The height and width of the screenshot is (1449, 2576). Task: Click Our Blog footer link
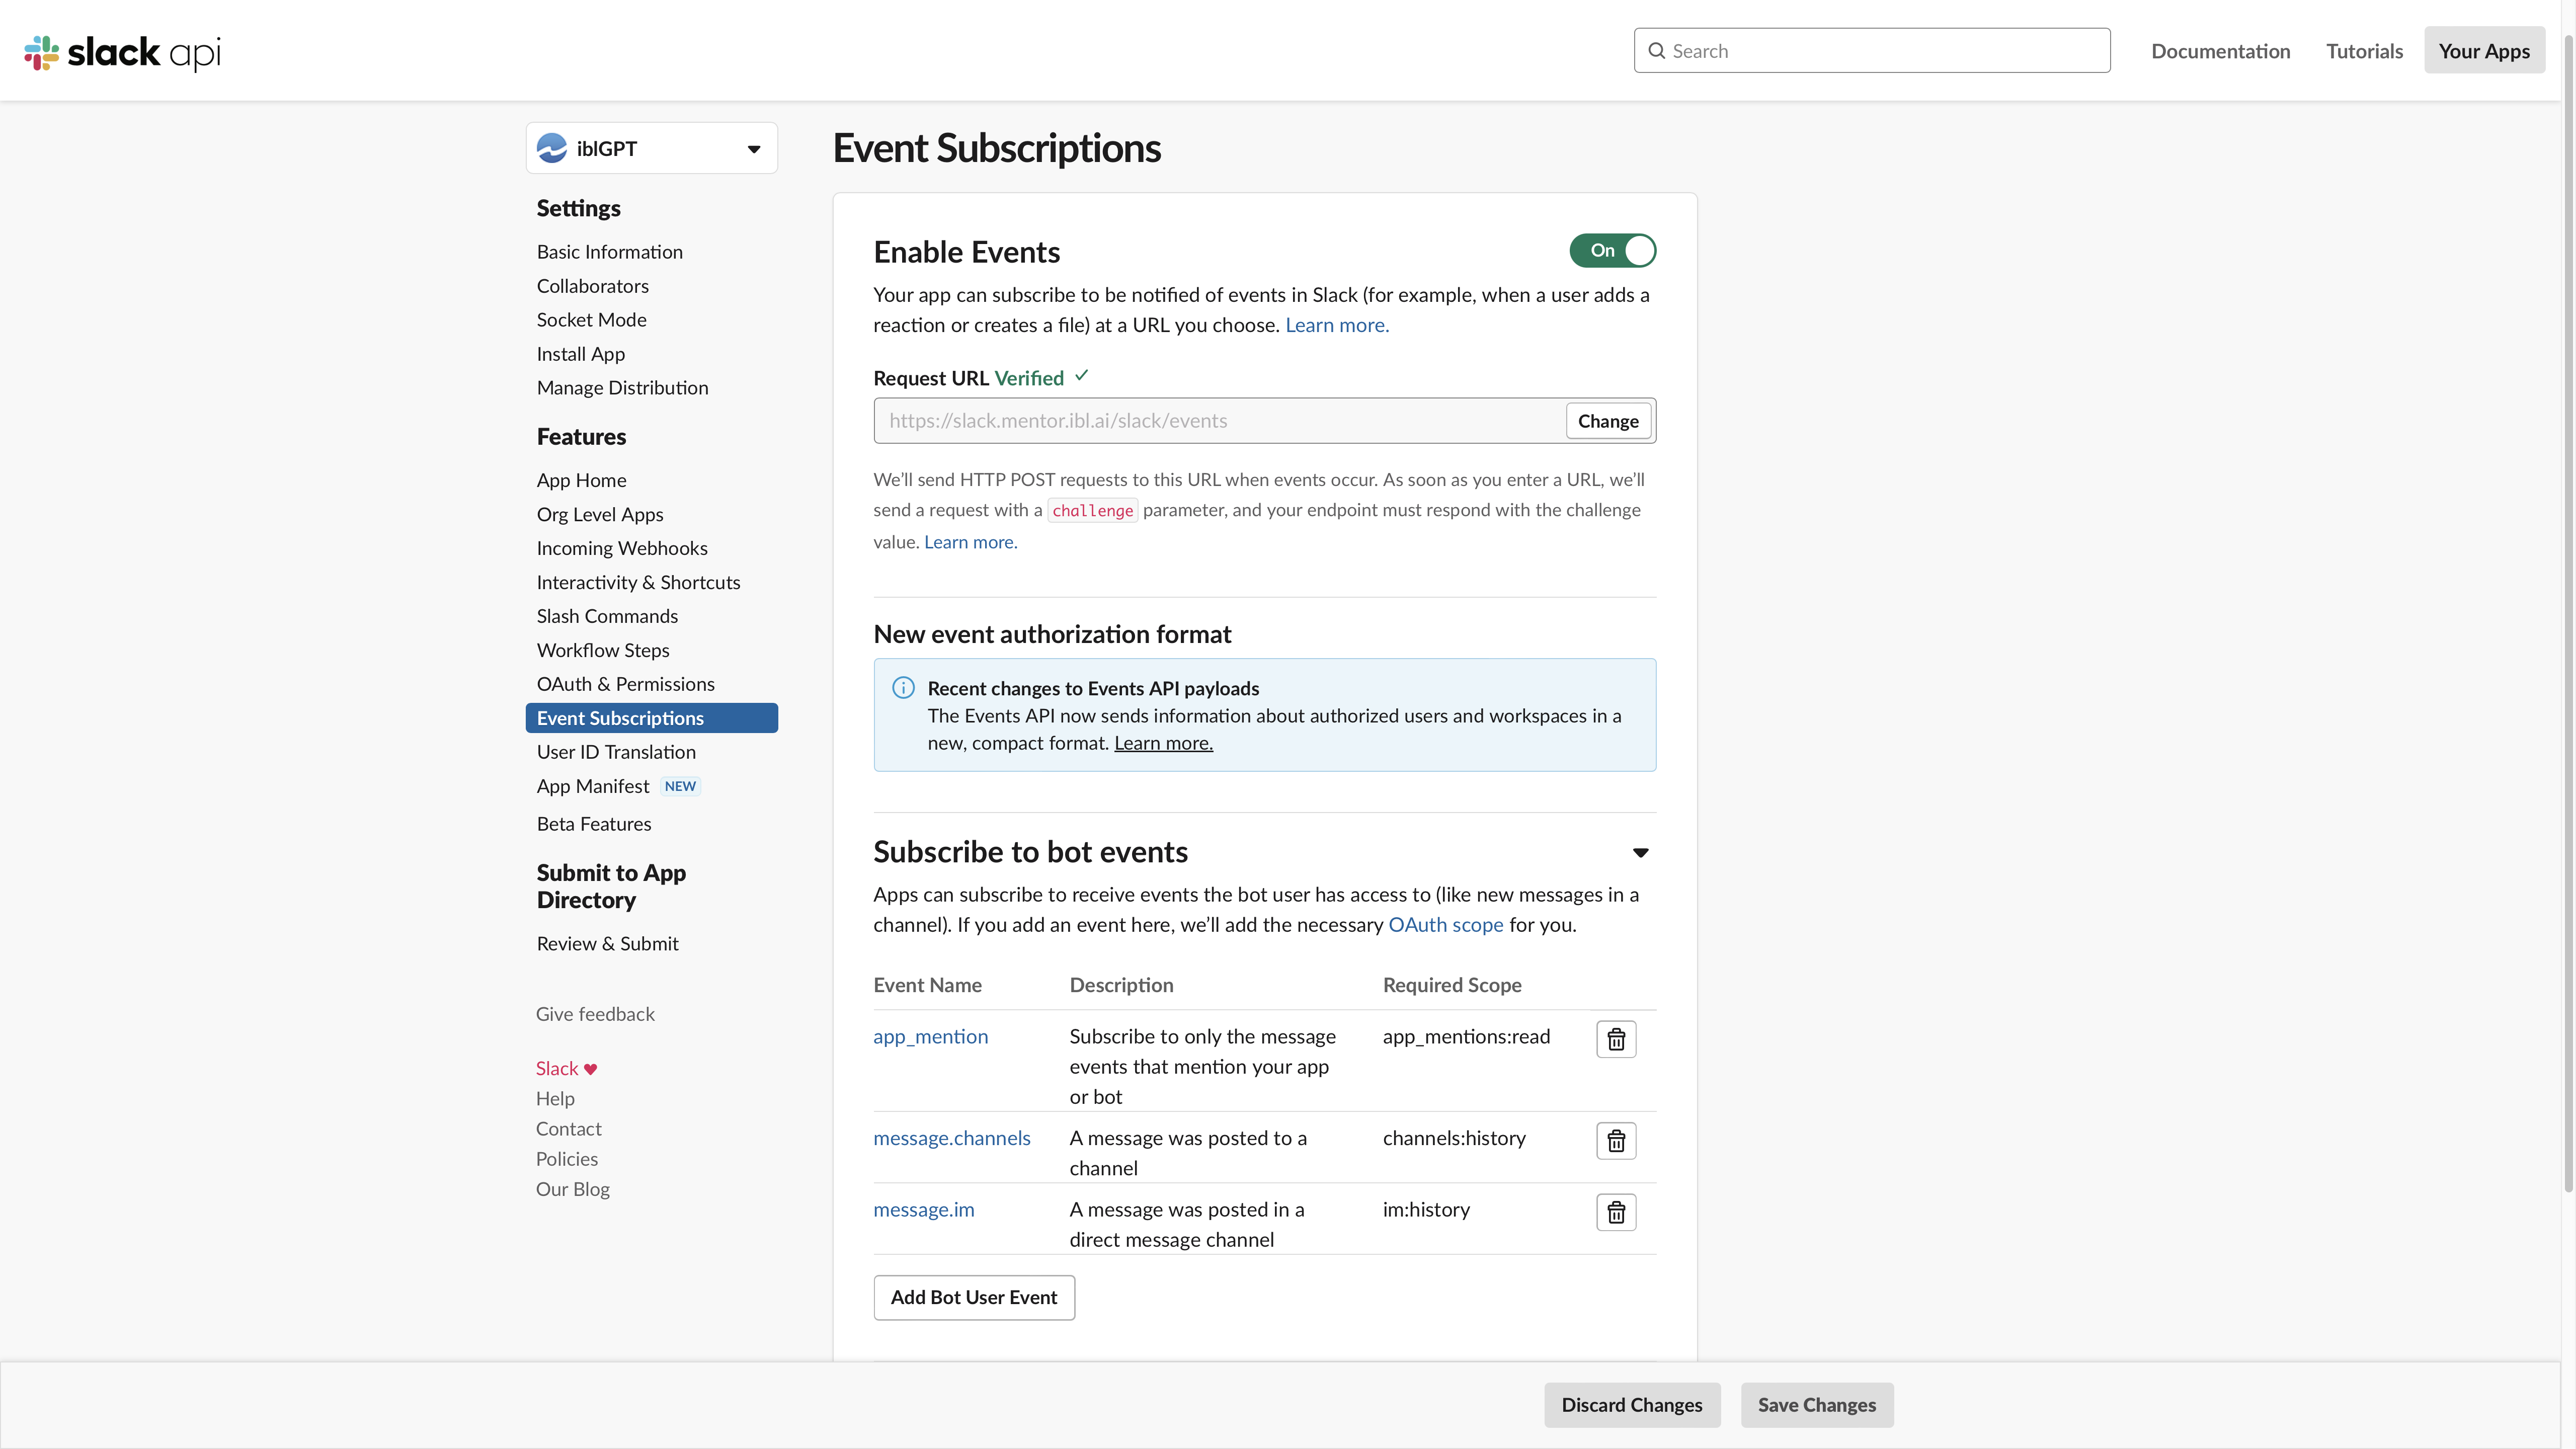(x=572, y=1189)
